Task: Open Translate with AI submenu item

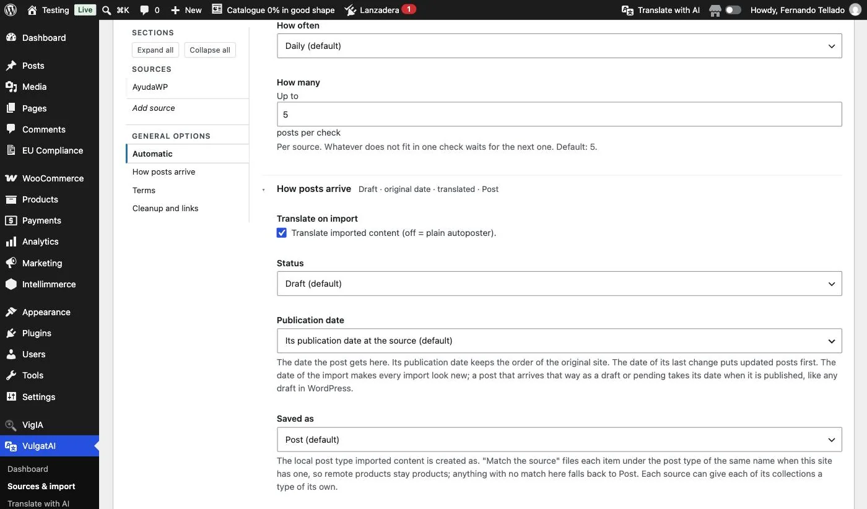Action: (x=38, y=503)
